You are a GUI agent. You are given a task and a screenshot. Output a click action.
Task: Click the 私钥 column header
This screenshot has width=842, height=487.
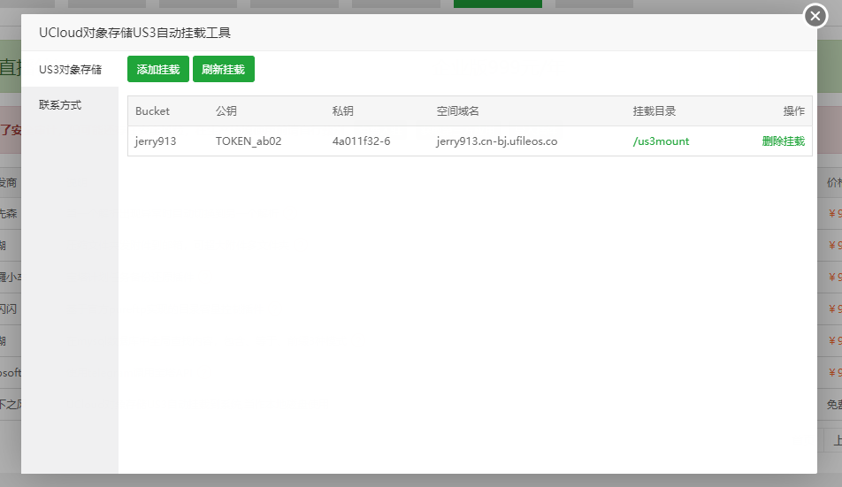click(x=342, y=111)
